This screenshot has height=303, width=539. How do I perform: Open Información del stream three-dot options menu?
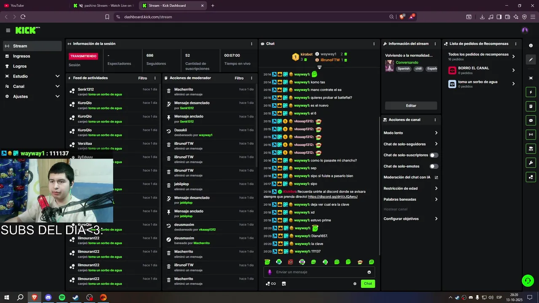[x=435, y=44]
